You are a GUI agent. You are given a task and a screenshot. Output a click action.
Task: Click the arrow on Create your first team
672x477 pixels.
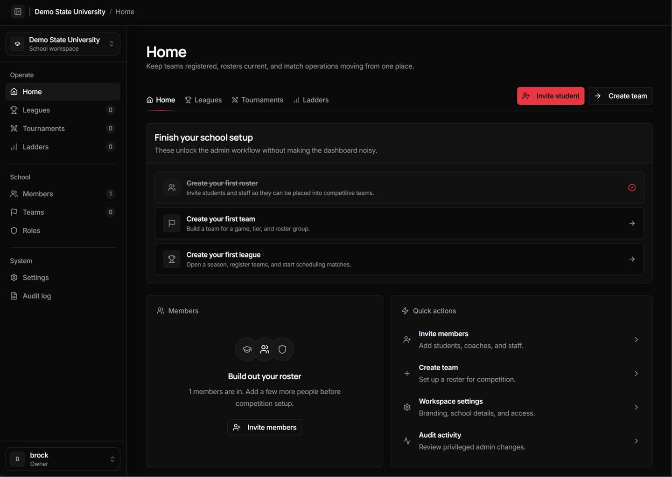[x=632, y=224]
